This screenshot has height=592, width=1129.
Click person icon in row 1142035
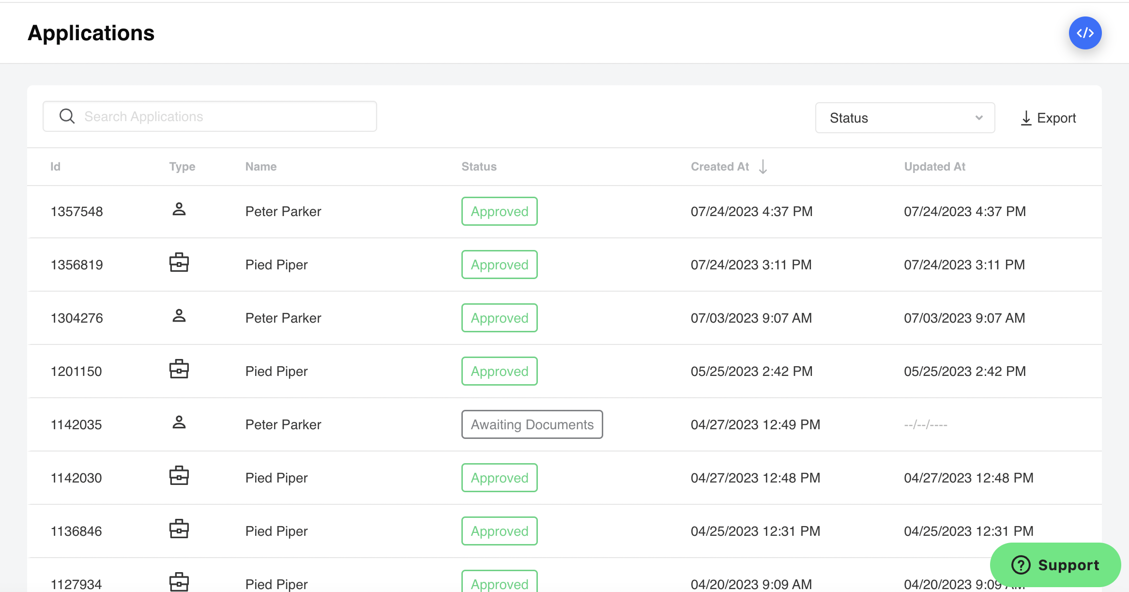pyautogui.click(x=179, y=422)
